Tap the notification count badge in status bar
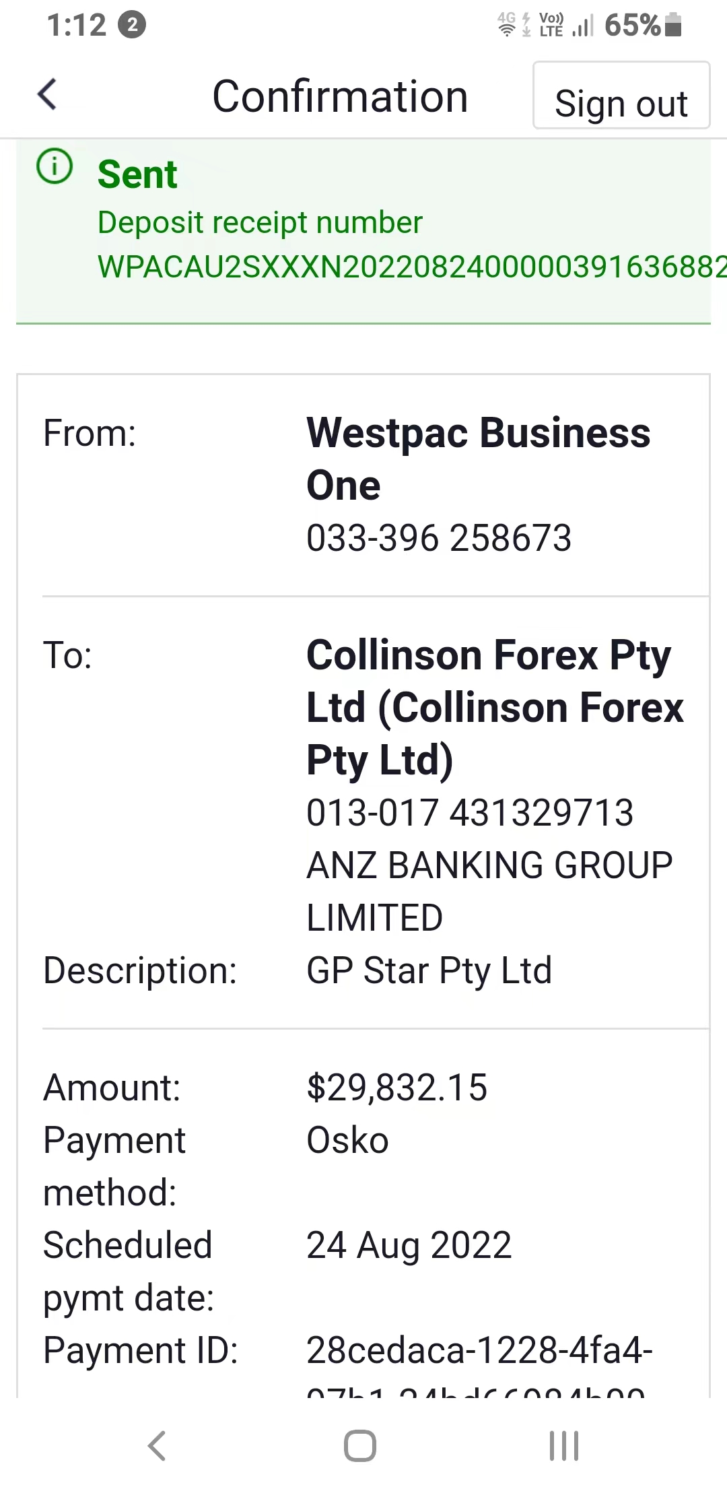Image resolution: width=727 pixels, height=1495 pixels. (x=132, y=26)
